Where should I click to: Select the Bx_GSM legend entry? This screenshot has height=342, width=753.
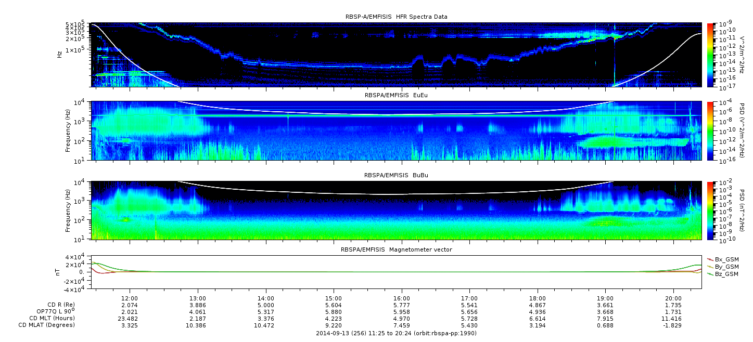pyautogui.click(x=723, y=259)
